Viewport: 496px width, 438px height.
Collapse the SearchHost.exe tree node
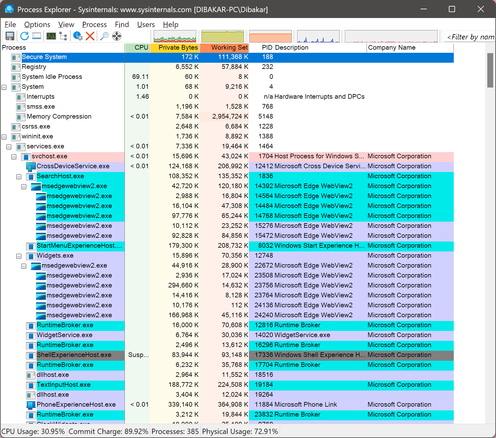[x=19, y=177]
